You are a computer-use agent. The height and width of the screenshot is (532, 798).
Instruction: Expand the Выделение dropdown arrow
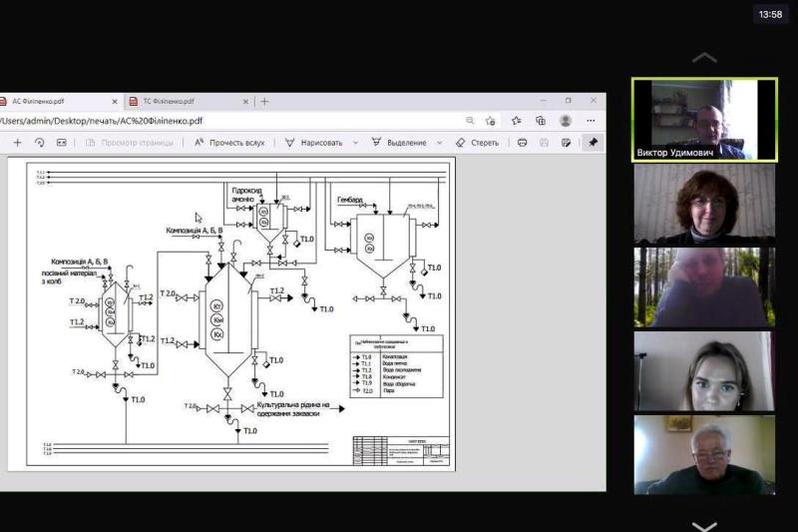coord(437,143)
